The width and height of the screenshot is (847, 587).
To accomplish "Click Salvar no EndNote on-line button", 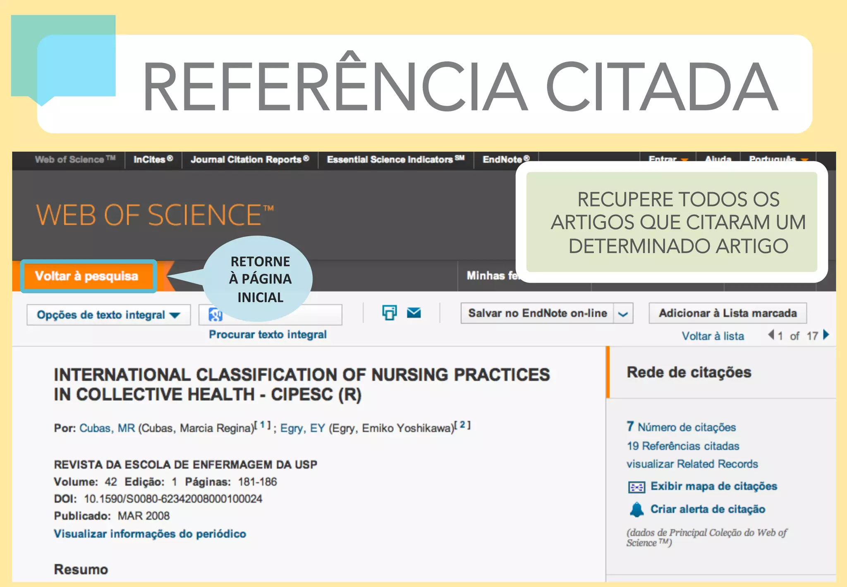I will 538,313.
